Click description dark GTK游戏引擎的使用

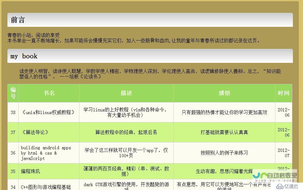pyautogui.click(x=126, y=186)
